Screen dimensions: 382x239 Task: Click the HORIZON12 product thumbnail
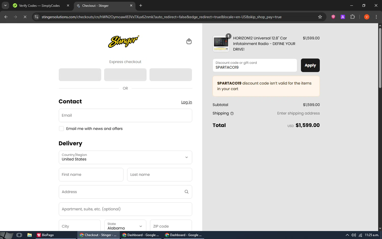[x=221, y=44]
